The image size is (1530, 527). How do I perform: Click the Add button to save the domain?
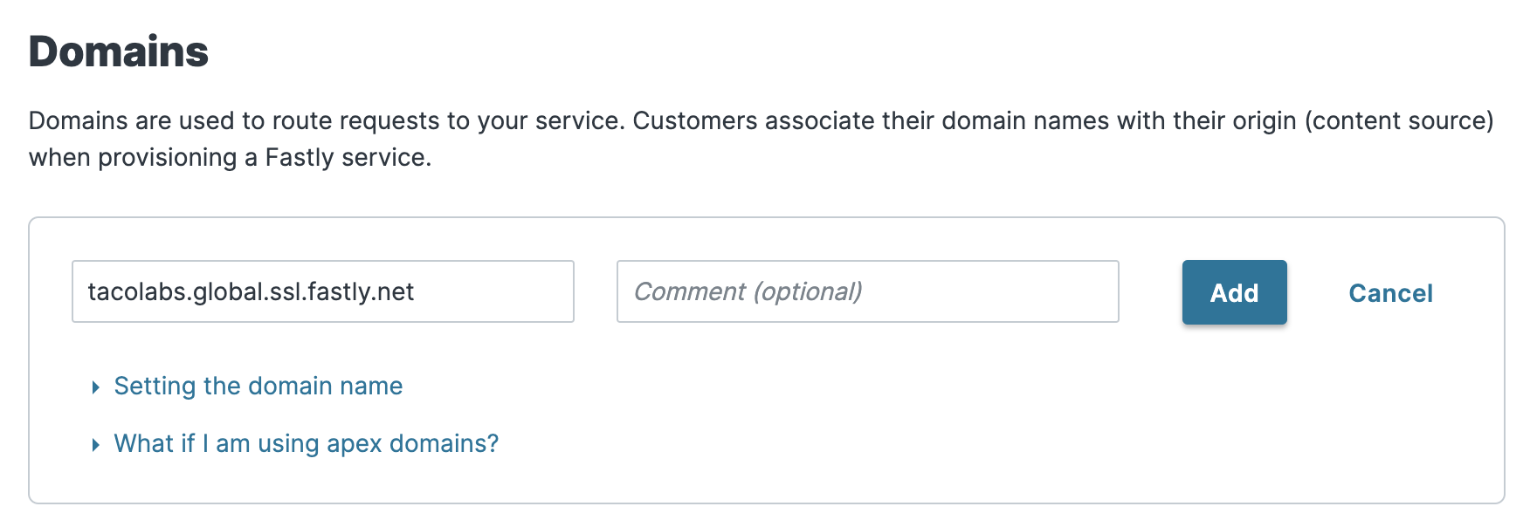tap(1234, 292)
